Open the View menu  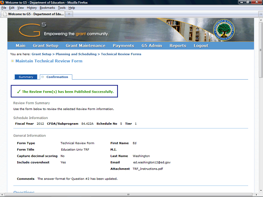(x=21, y=8)
